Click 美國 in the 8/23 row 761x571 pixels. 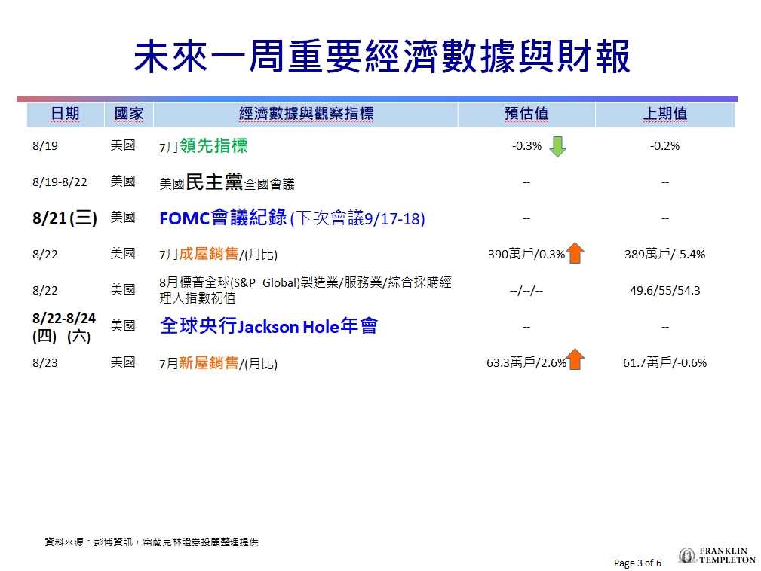click(x=123, y=362)
